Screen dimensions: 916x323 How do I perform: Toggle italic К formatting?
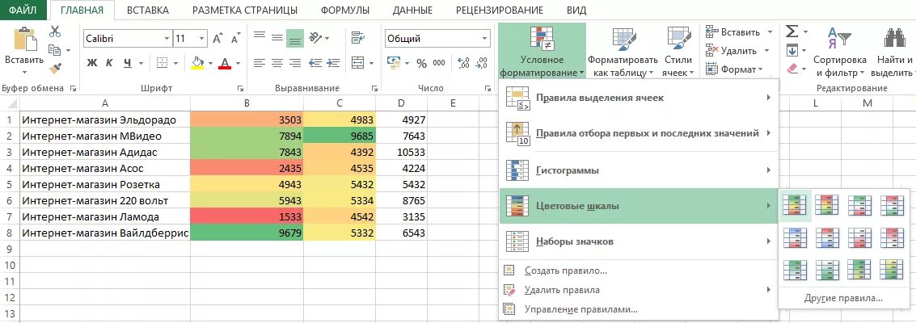108,63
